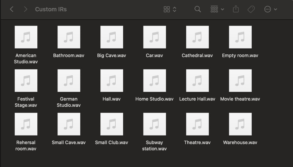Click the back navigation arrow

point(12,9)
